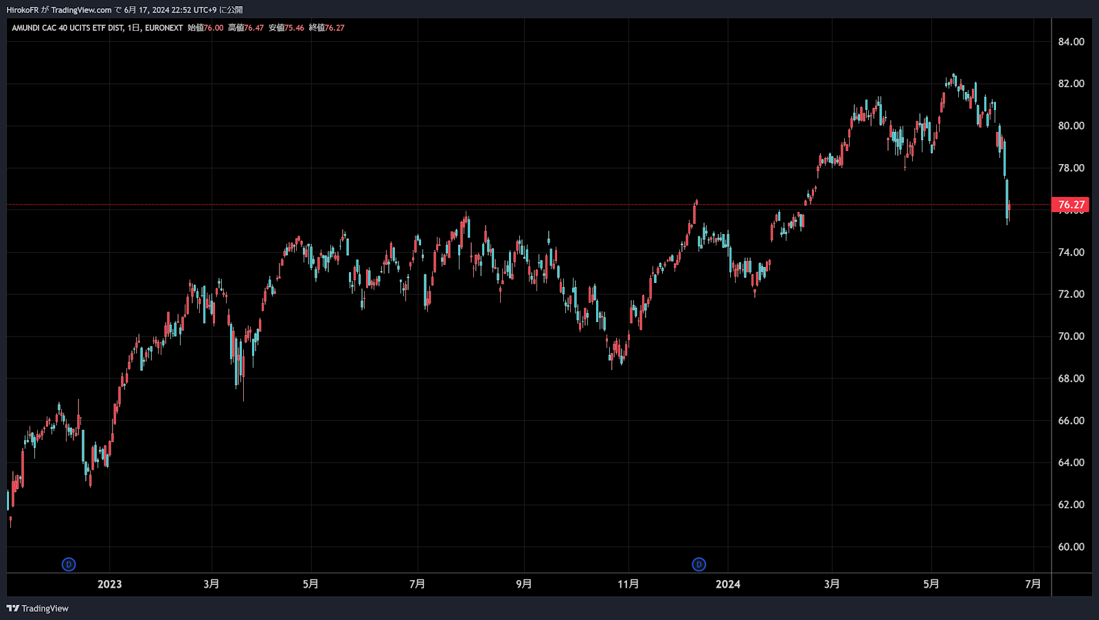
Task: Click the 84.00 price axis label
Action: pos(1071,42)
